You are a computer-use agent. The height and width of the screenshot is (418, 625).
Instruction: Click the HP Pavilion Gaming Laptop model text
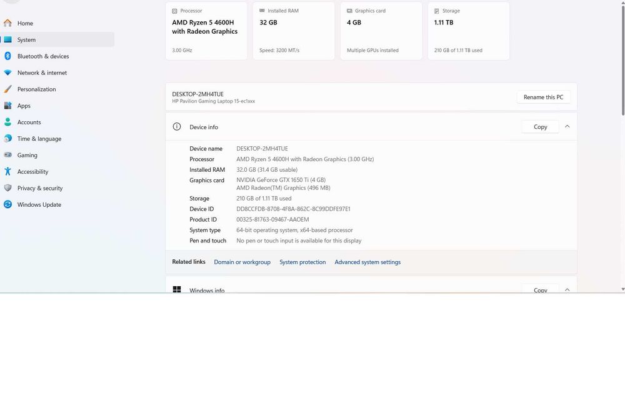pos(213,101)
